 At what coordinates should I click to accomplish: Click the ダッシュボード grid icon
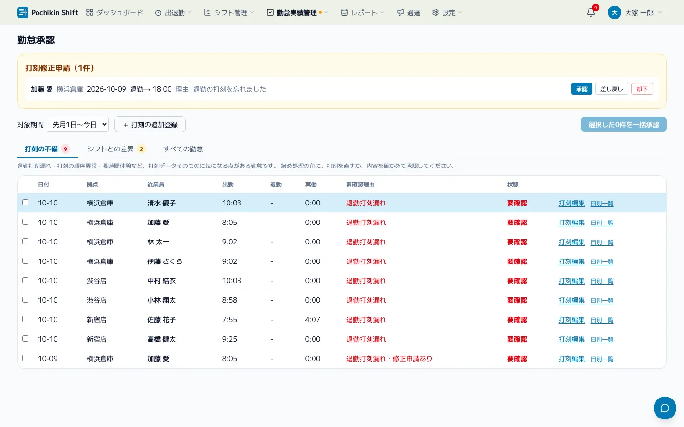click(90, 12)
